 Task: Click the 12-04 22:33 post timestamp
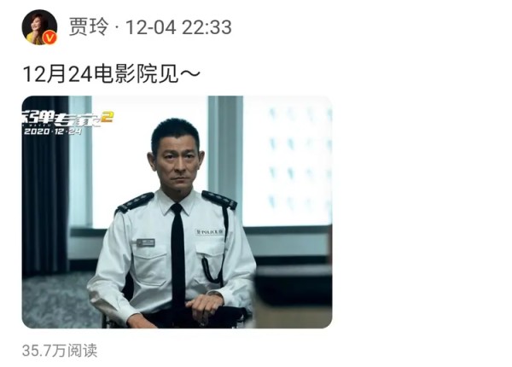click(178, 27)
